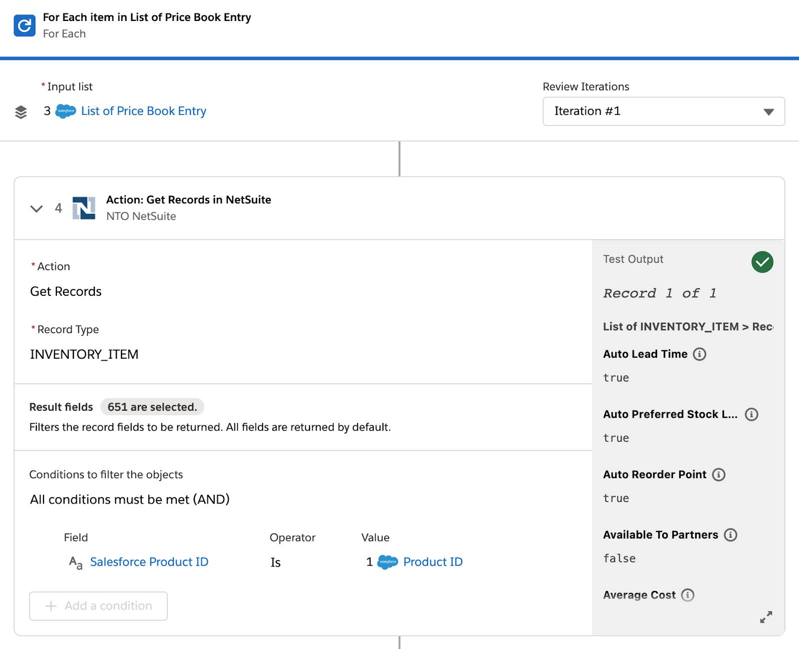Click the Salesforce cloud icon beside List of Price Book Entry
799x649 pixels.
(66, 111)
